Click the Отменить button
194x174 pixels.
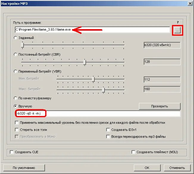(x=177, y=168)
